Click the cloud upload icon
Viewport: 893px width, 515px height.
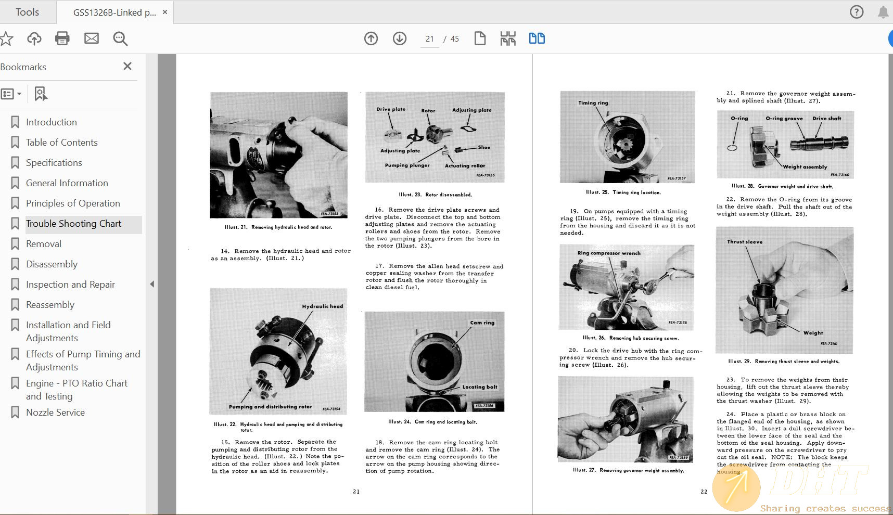(34, 38)
